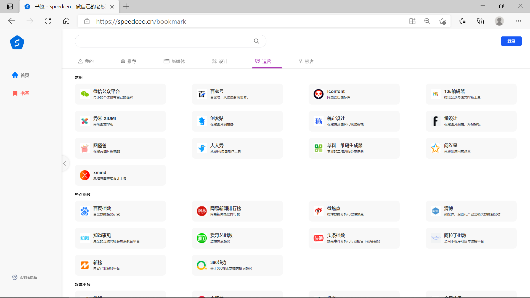Click the browser address bar URL
Screen dimensions: 530x298
(x=141, y=22)
